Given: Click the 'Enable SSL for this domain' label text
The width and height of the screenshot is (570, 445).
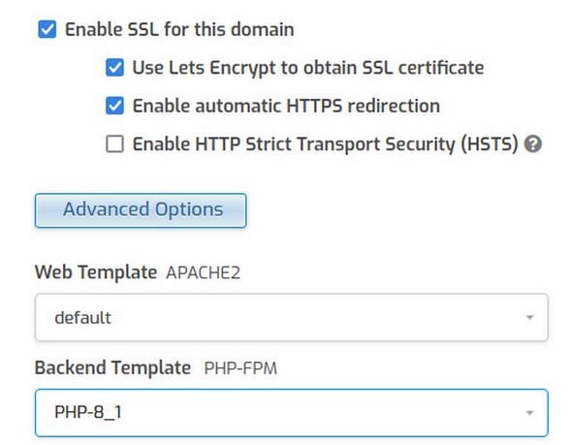Looking at the screenshot, I should click(179, 29).
